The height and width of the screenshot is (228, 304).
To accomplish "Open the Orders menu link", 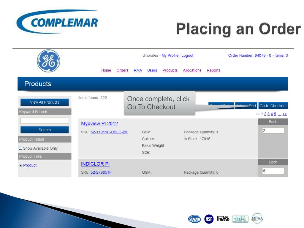I will [x=122, y=70].
